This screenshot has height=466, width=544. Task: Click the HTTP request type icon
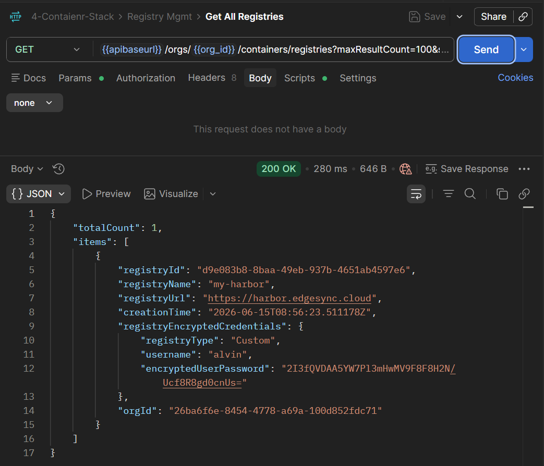pos(16,17)
